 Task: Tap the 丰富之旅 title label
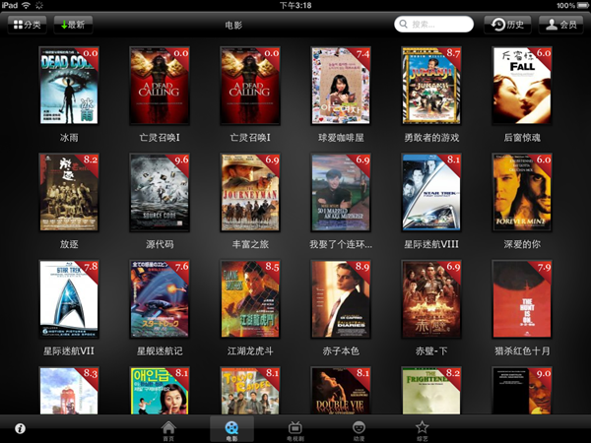pyautogui.click(x=250, y=244)
